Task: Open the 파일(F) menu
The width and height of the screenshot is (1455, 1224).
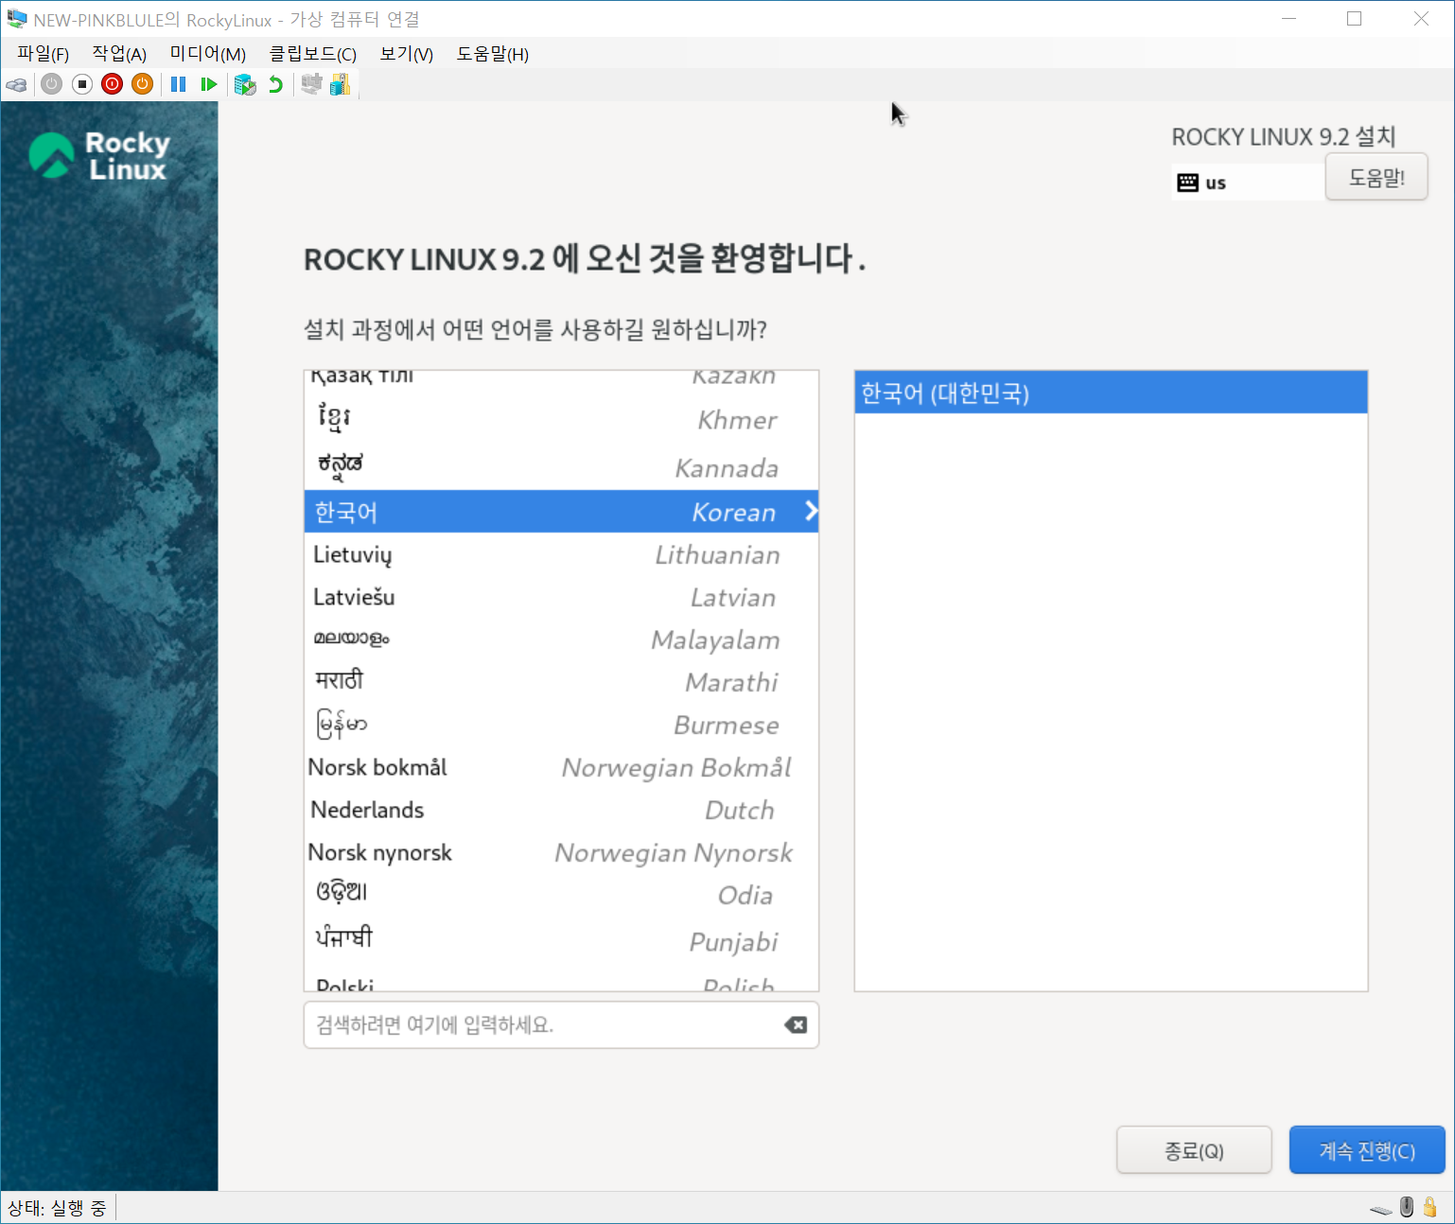Action: point(44,54)
